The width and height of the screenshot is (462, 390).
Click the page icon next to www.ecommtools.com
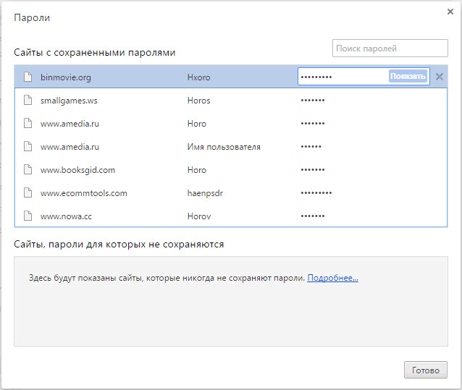click(28, 193)
